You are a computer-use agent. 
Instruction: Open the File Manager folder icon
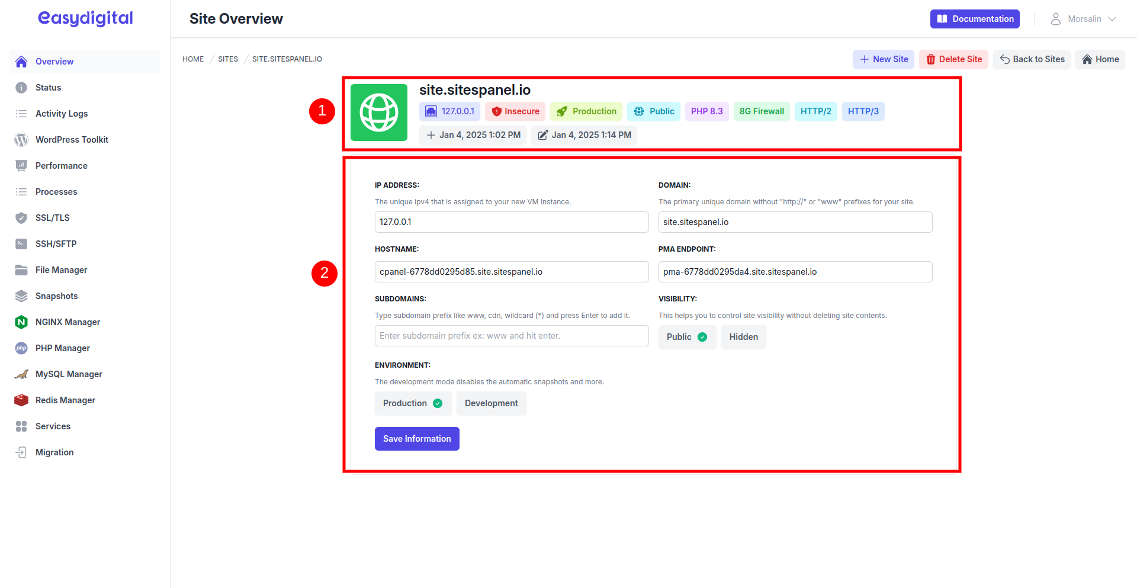tap(21, 270)
